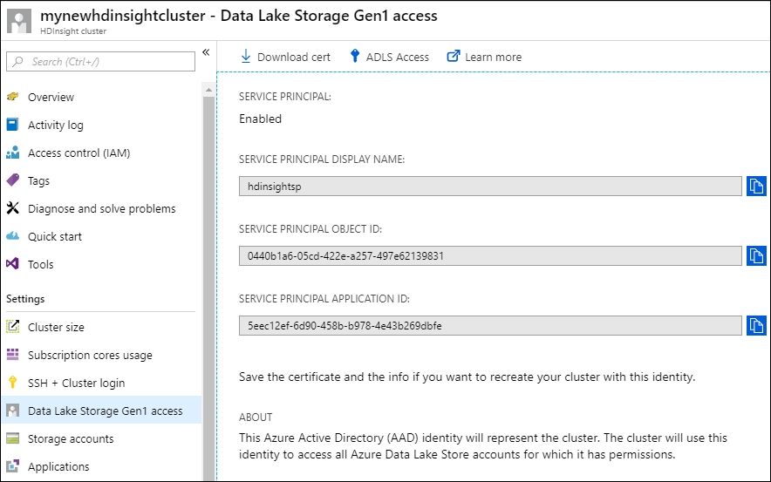Copy the service principal object ID
Viewport: 771px width, 482px height.
(756, 256)
